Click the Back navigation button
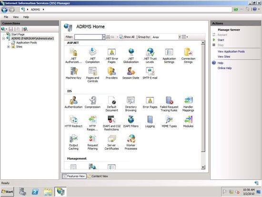 pos(4,10)
